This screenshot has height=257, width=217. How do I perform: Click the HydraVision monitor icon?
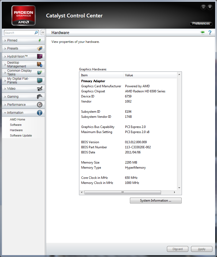pyautogui.click(x=40, y=56)
